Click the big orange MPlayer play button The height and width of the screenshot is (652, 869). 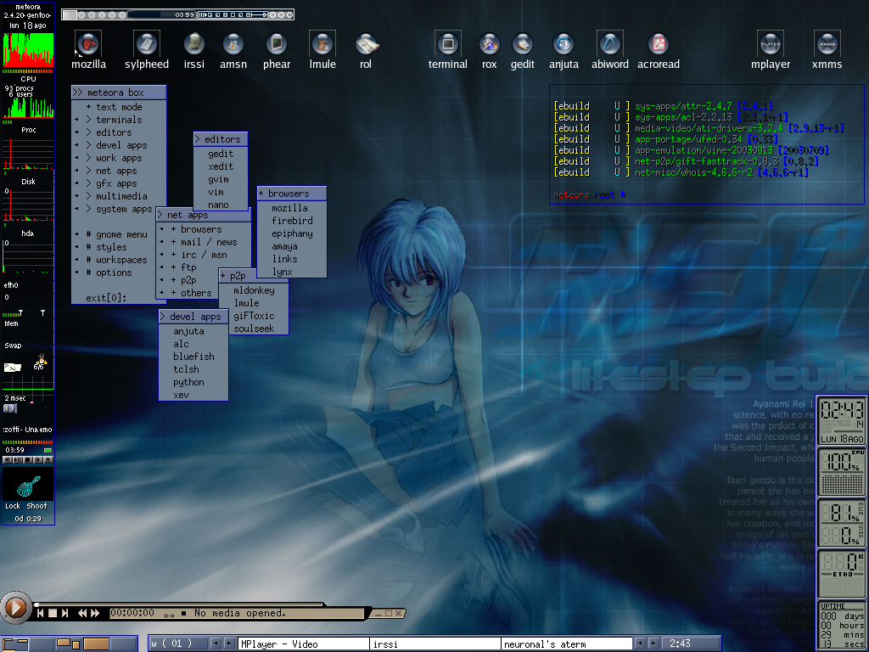click(x=15, y=608)
